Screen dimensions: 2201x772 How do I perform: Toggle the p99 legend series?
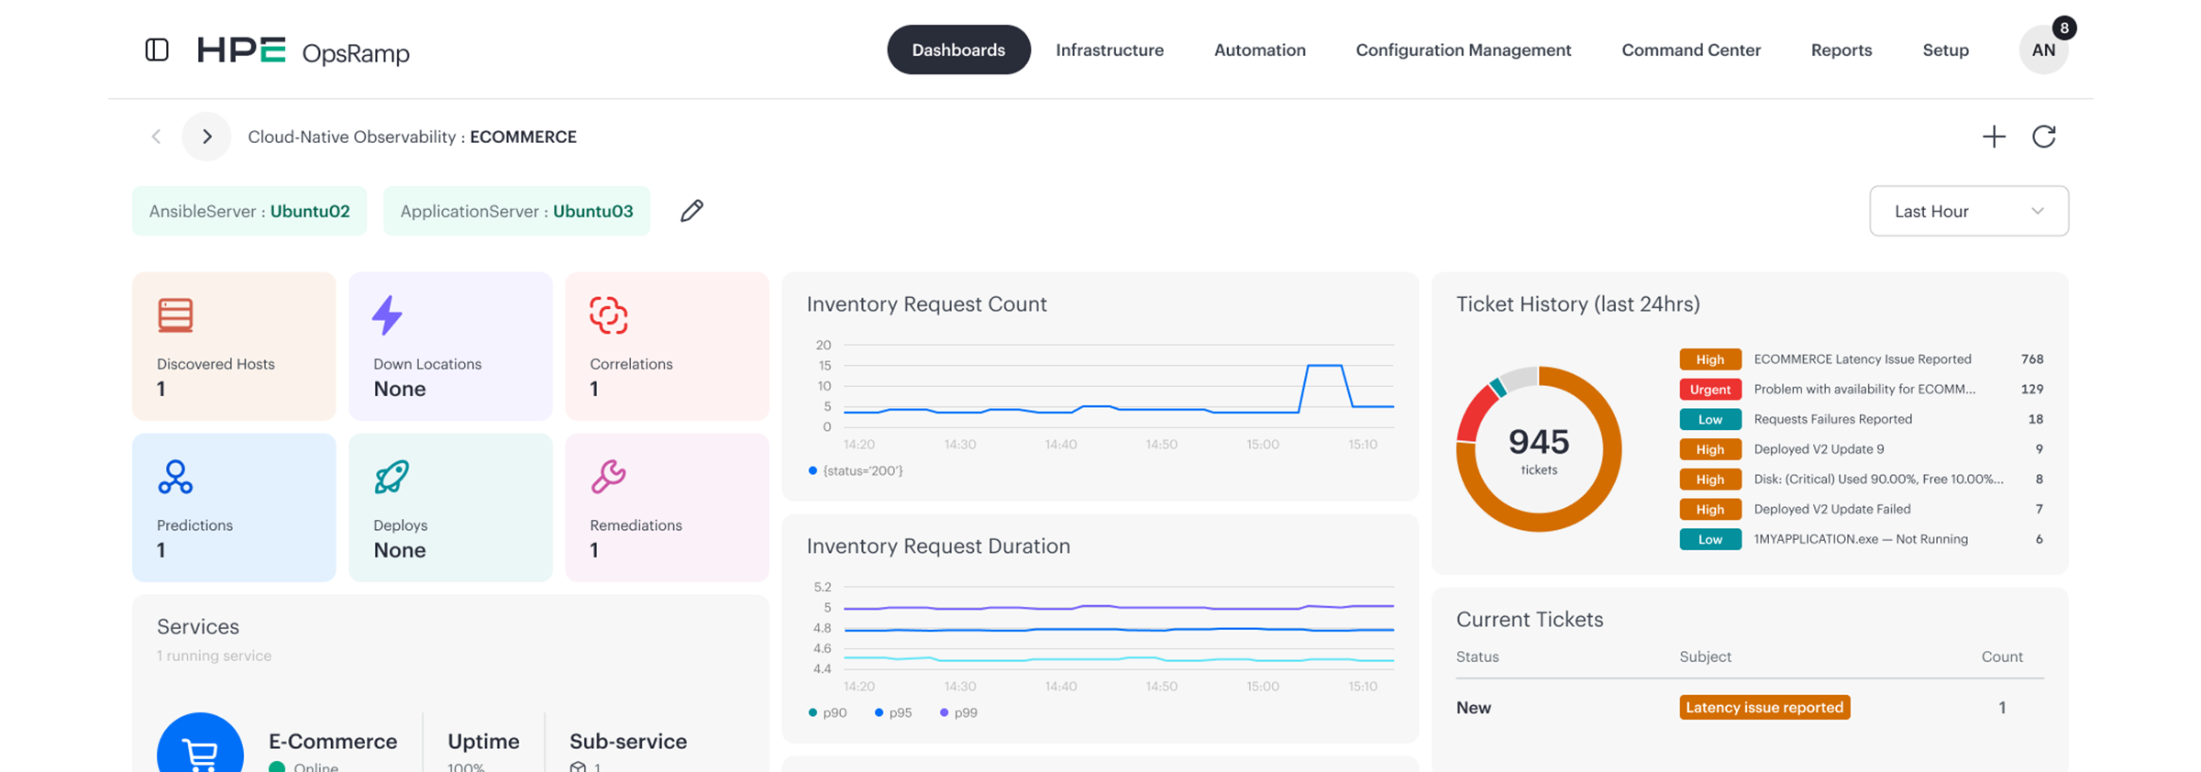click(x=958, y=712)
